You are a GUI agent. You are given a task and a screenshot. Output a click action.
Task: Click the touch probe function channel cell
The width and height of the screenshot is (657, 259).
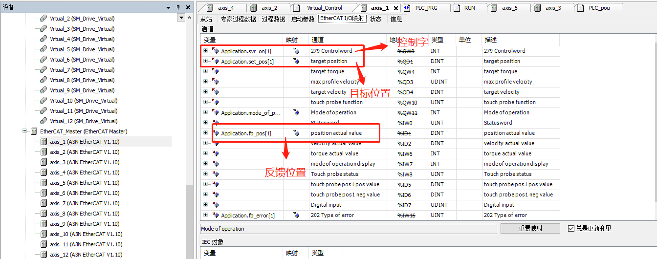[348, 102]
